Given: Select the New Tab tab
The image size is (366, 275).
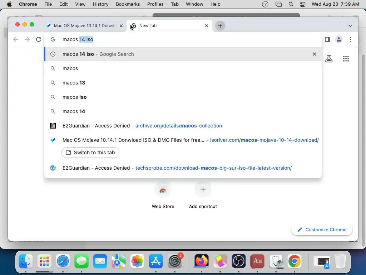Looking at the screenshot, I should (x=169, y=26).
